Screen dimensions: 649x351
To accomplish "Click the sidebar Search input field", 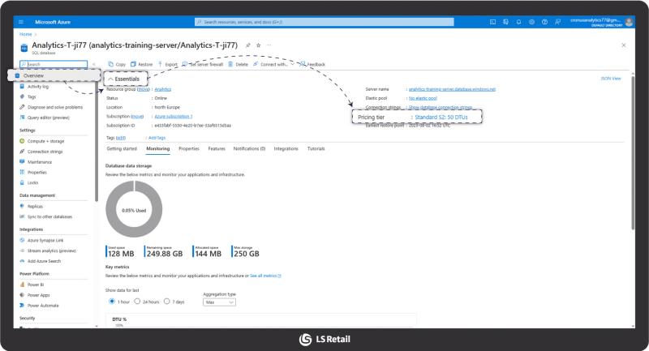I will (x=54, y=64).
